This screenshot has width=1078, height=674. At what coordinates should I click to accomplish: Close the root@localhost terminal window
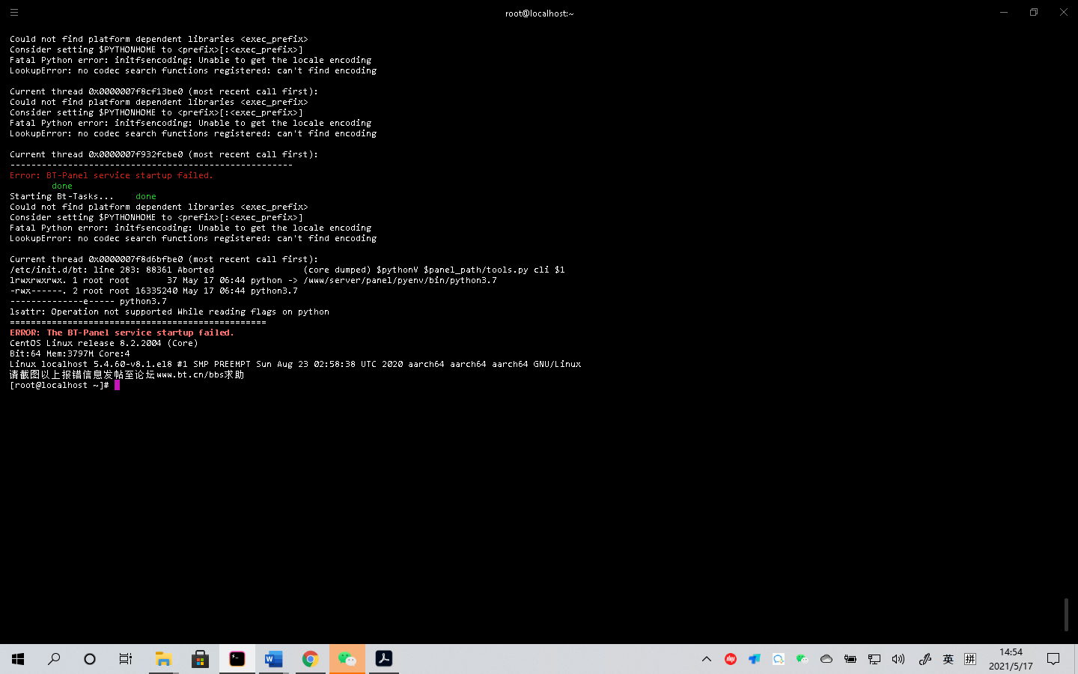1063,12
